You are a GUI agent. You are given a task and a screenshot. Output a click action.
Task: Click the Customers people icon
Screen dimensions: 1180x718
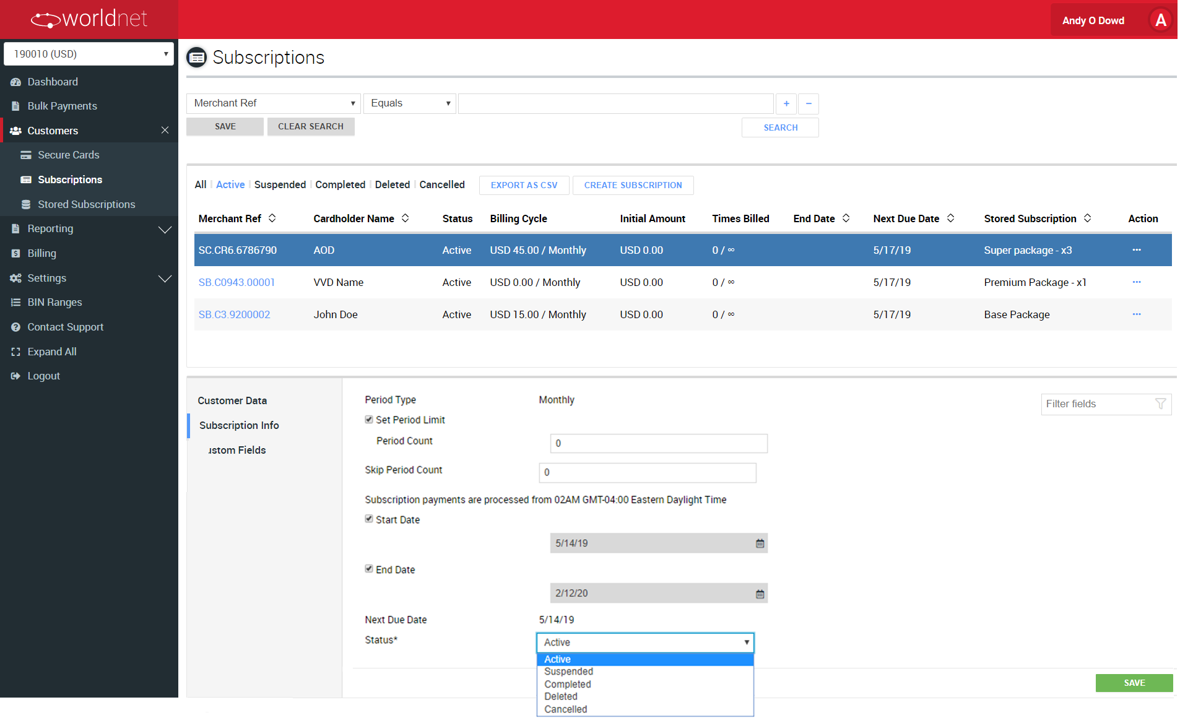pyautogui.click(x=15, y=131)
